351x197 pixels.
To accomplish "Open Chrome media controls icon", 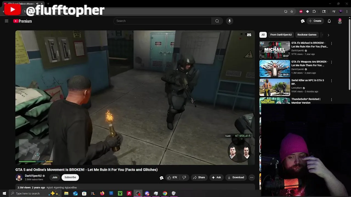I will pyautogui.click(x=334, y=11).
